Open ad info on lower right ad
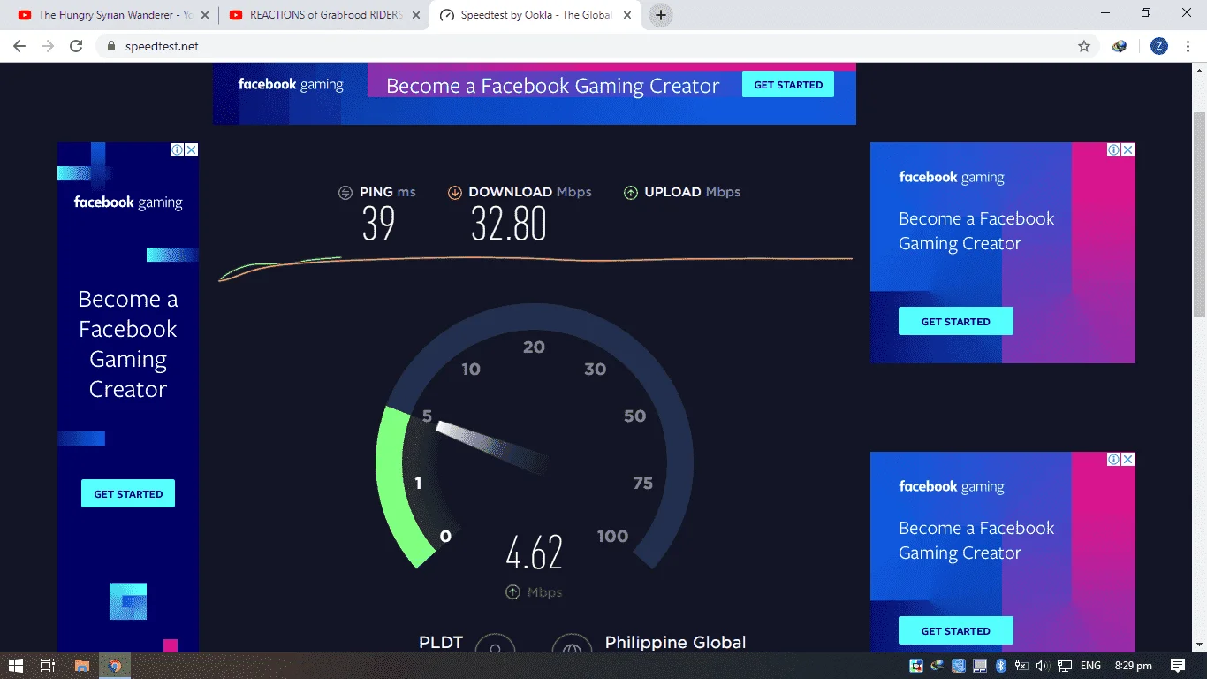The image size is (1207, 679). [x=1114, y=460]
